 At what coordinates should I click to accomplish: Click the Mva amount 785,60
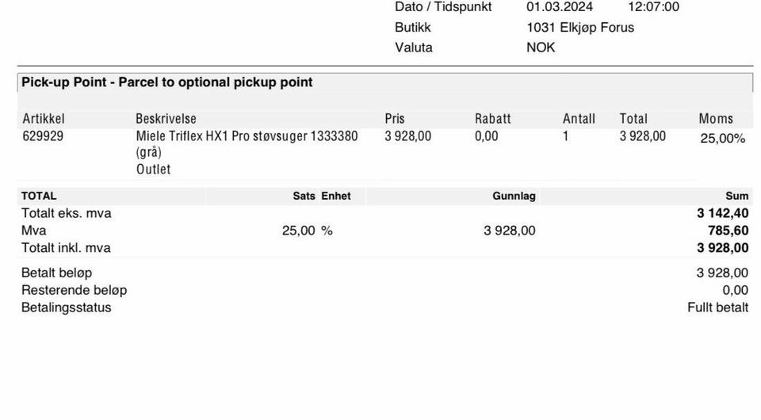point(728,231)
